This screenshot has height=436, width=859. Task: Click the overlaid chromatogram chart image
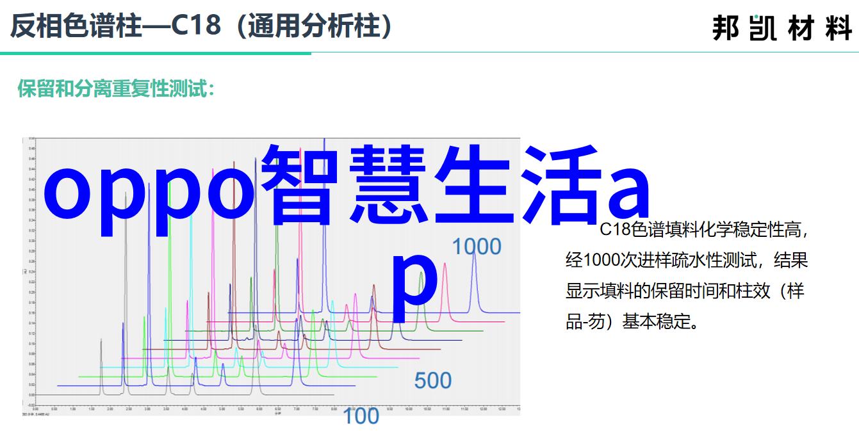(x=272, y=275)
